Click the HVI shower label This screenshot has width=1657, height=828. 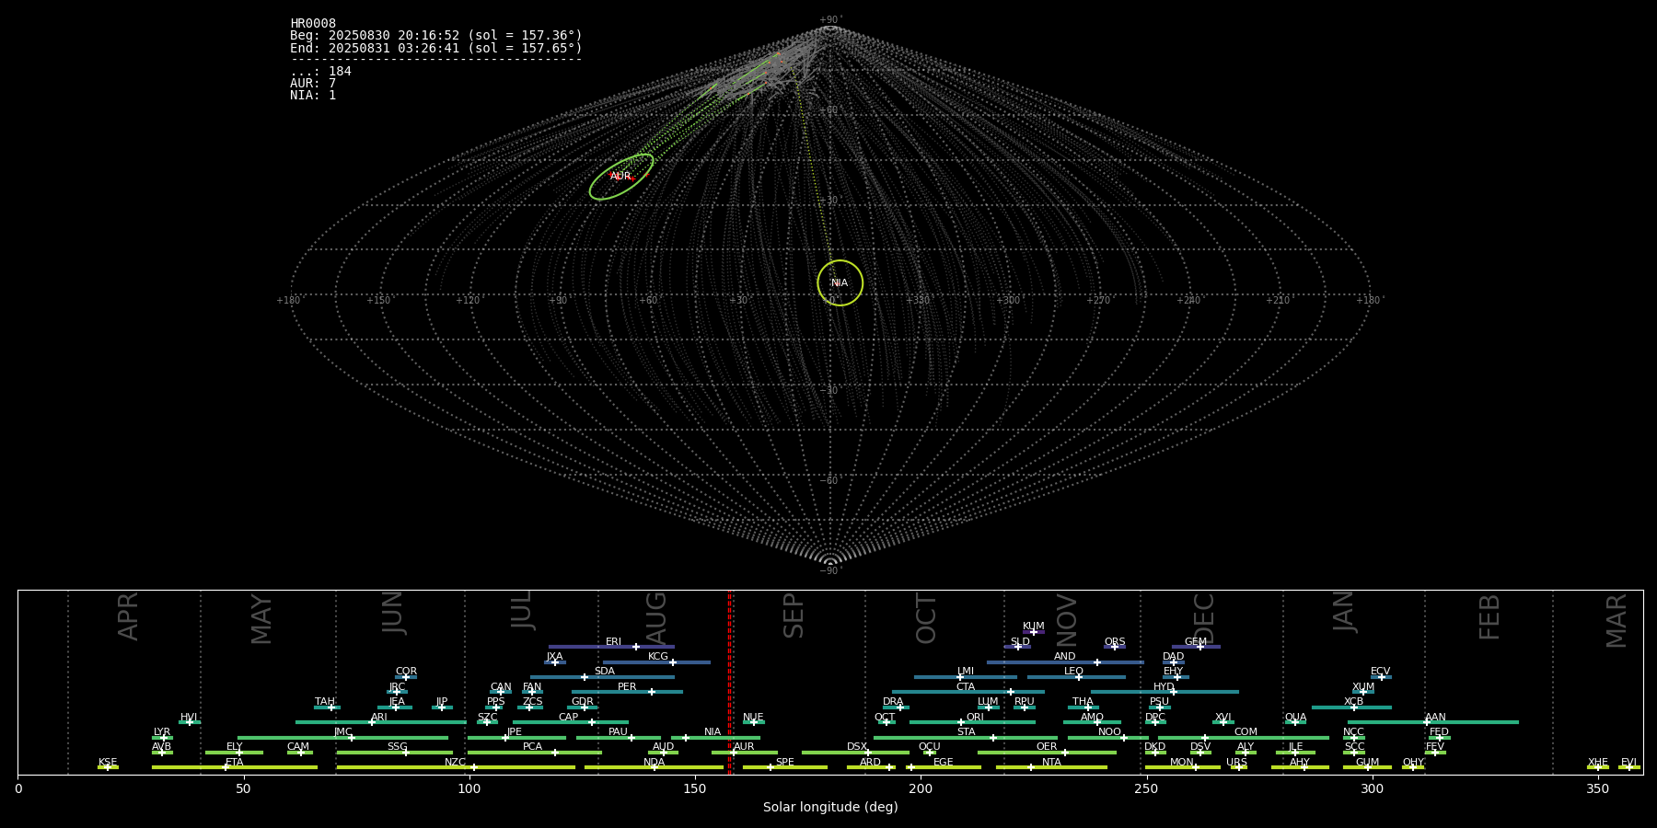pyautogui.click(x=189, y=718)
